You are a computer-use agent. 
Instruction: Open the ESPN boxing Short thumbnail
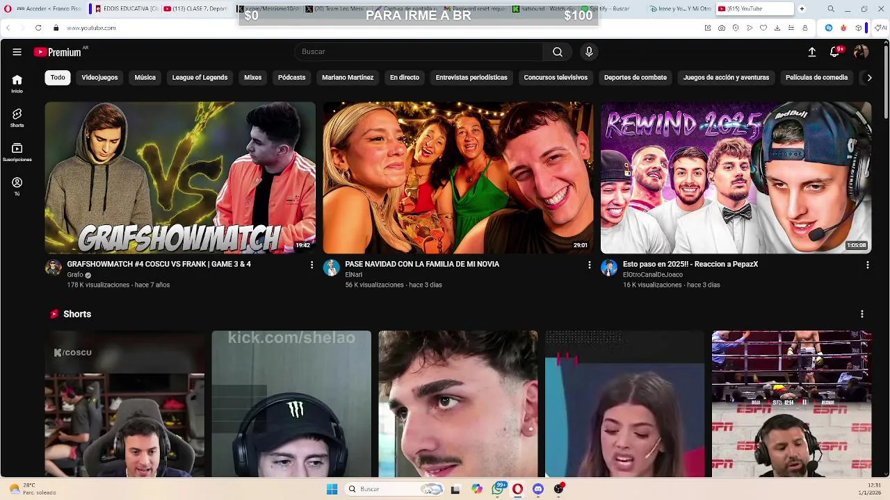point(791,403)
